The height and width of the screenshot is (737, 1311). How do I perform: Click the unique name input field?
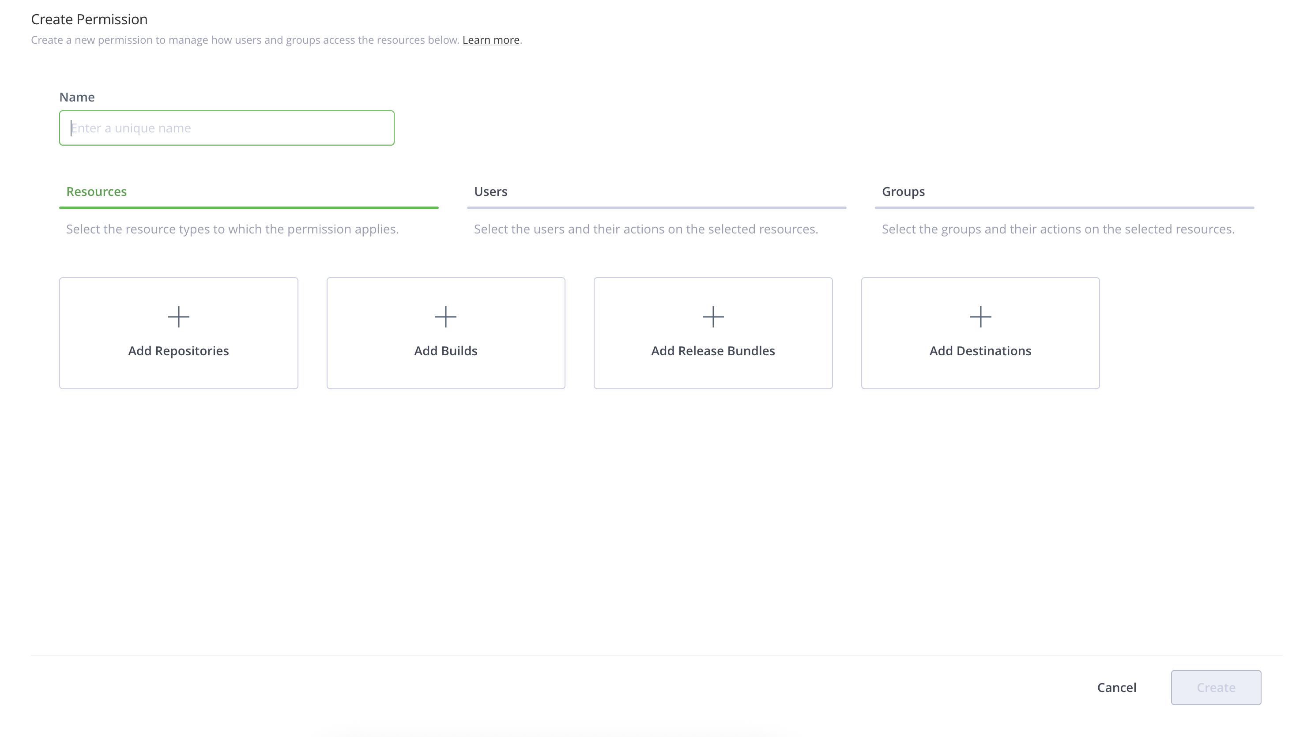pos(226,128)
